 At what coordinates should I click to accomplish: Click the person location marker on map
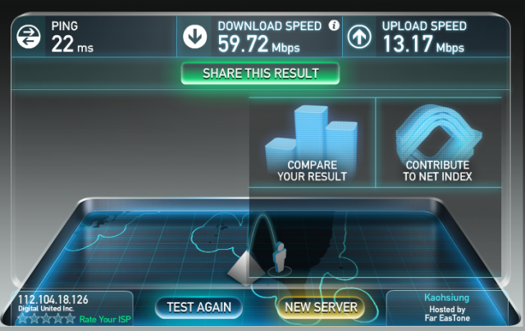click(x=279, y=257)
